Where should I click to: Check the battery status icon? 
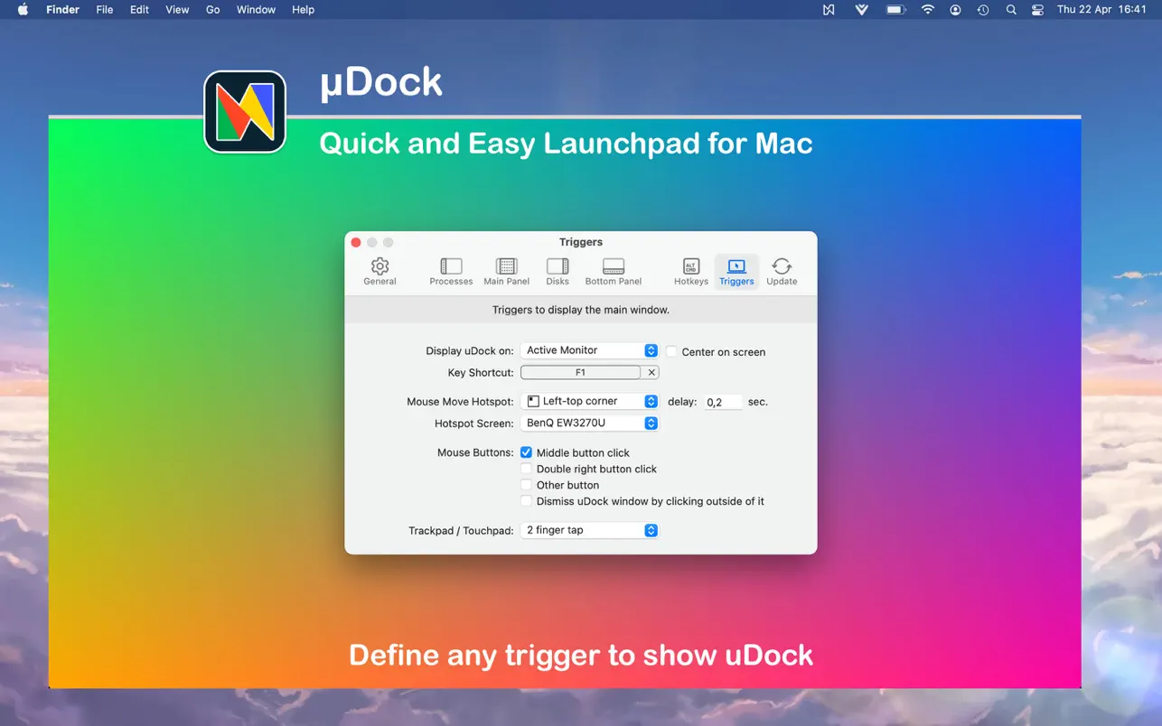coord(895,10)
